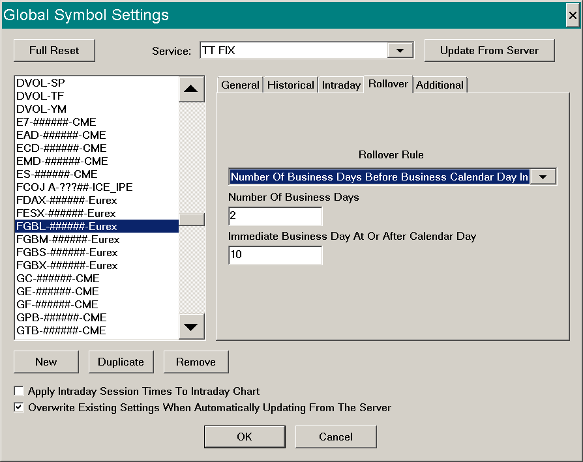Select ECD-######-CME symbol
The width and height of the screenshot is (583, 462).
click(97, 148)
